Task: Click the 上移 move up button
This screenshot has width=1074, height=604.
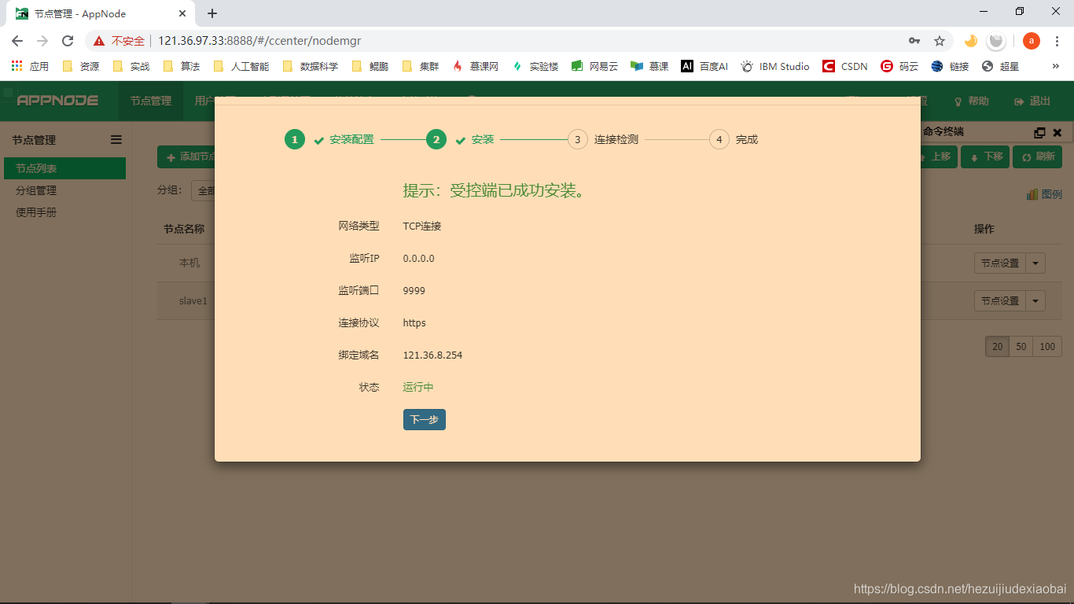Action: (937, 157)
